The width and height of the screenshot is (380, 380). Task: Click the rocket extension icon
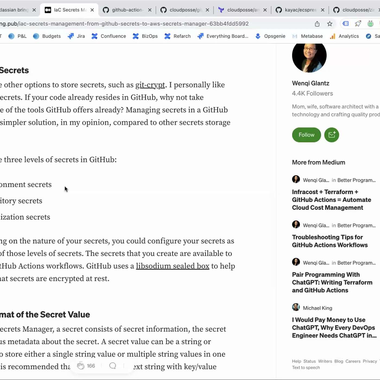(358, 24)
